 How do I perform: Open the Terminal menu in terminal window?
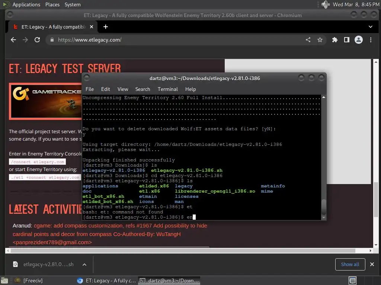168,89
